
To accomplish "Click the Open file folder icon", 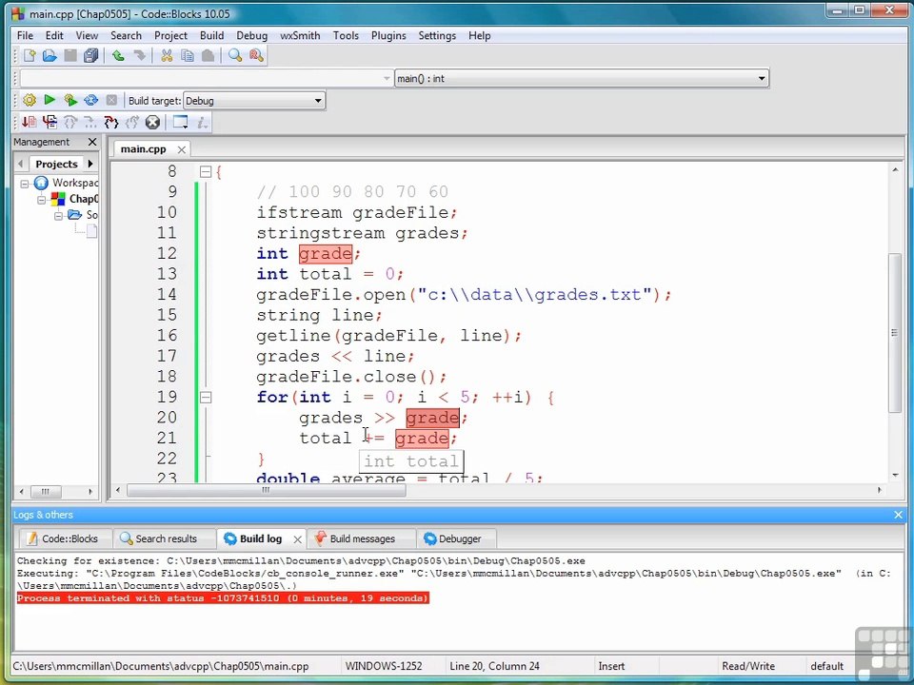I will [x=50, y=56].
